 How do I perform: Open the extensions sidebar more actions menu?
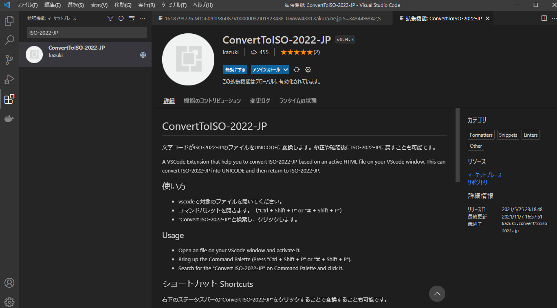click(x=142, y=18)
